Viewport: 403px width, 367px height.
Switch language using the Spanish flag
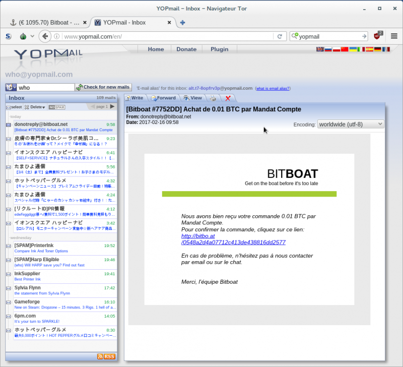pos(369,49)
